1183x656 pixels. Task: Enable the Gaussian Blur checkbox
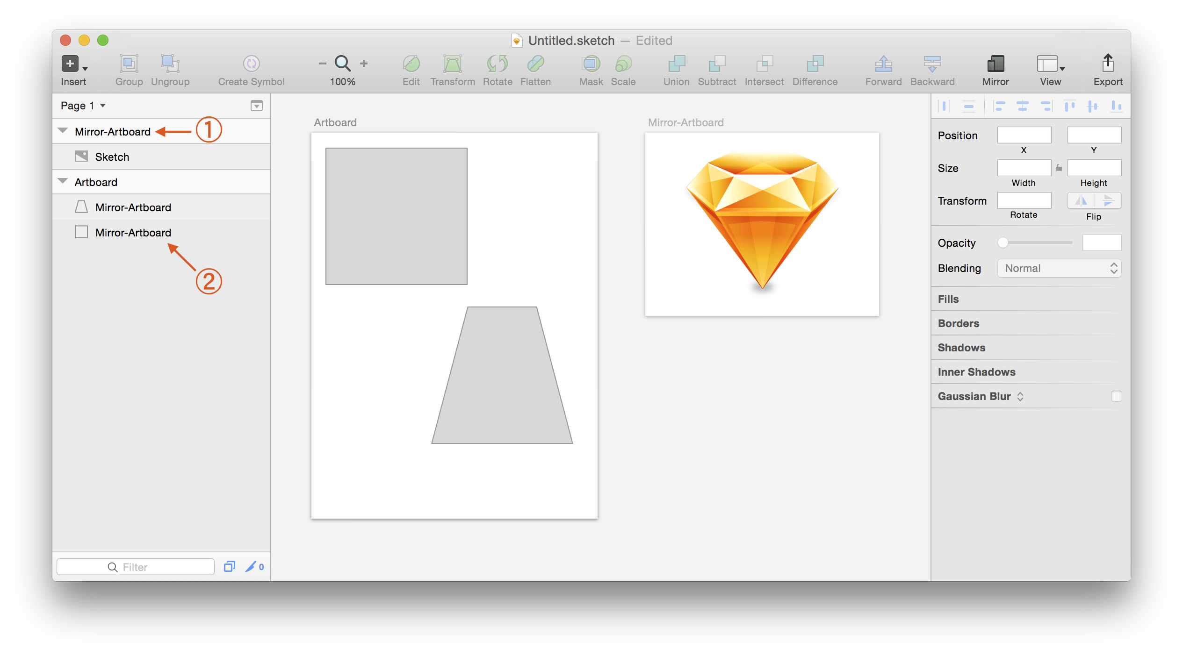pos(1116,396)
